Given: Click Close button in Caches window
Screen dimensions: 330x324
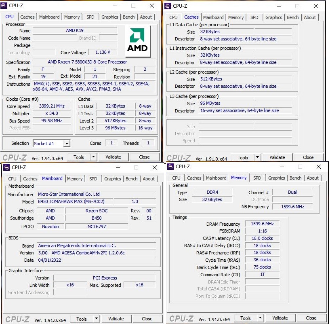Looking at the screenshot, I should pyautogui.click(x=308, y=157).
